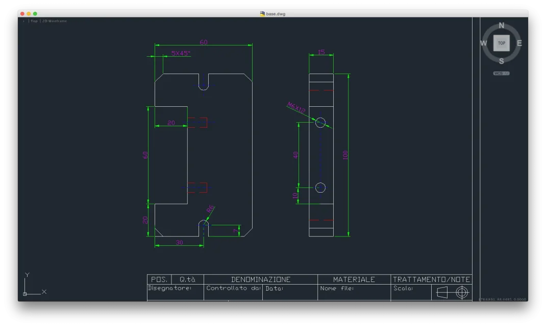Screen dimensions: 546x327
Task: Click the UCS origin icon
Action: coord(24,294)
